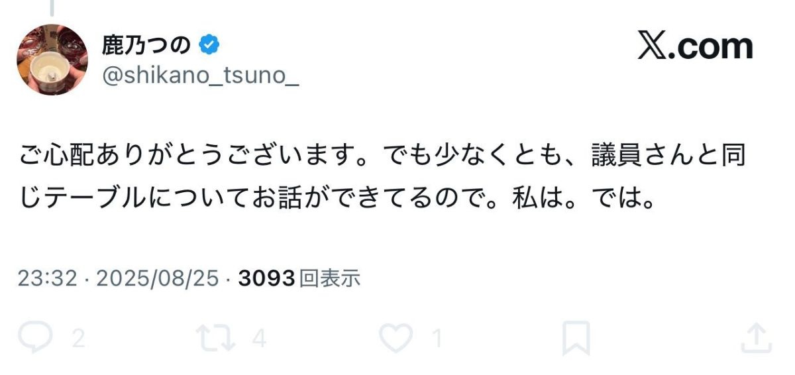The width and height of the screenshot is (795, 375).
Task: Click the reply count number 2
Action: click(78, 339)
